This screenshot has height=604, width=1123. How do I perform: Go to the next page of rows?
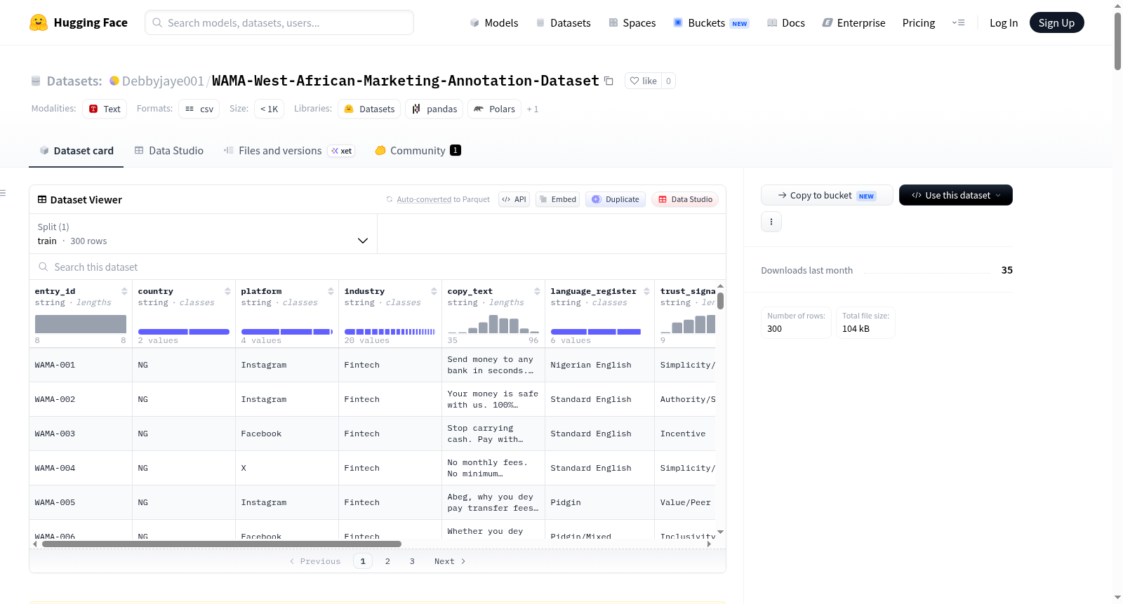click(x=450, y=561)
